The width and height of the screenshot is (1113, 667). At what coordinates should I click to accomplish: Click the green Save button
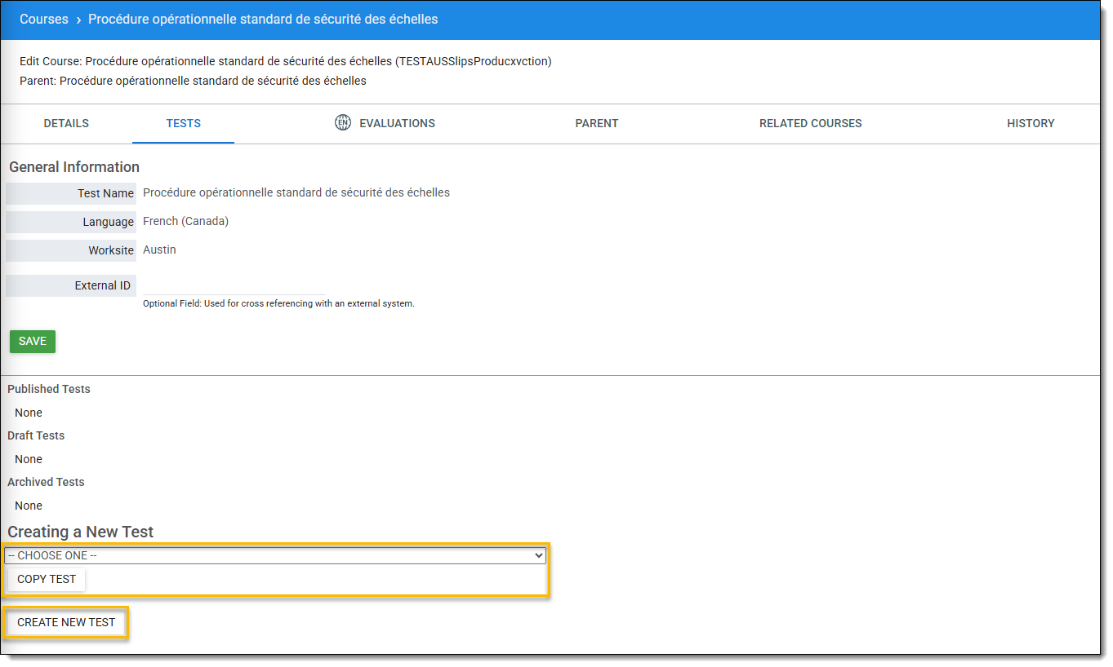pos(33,341)
